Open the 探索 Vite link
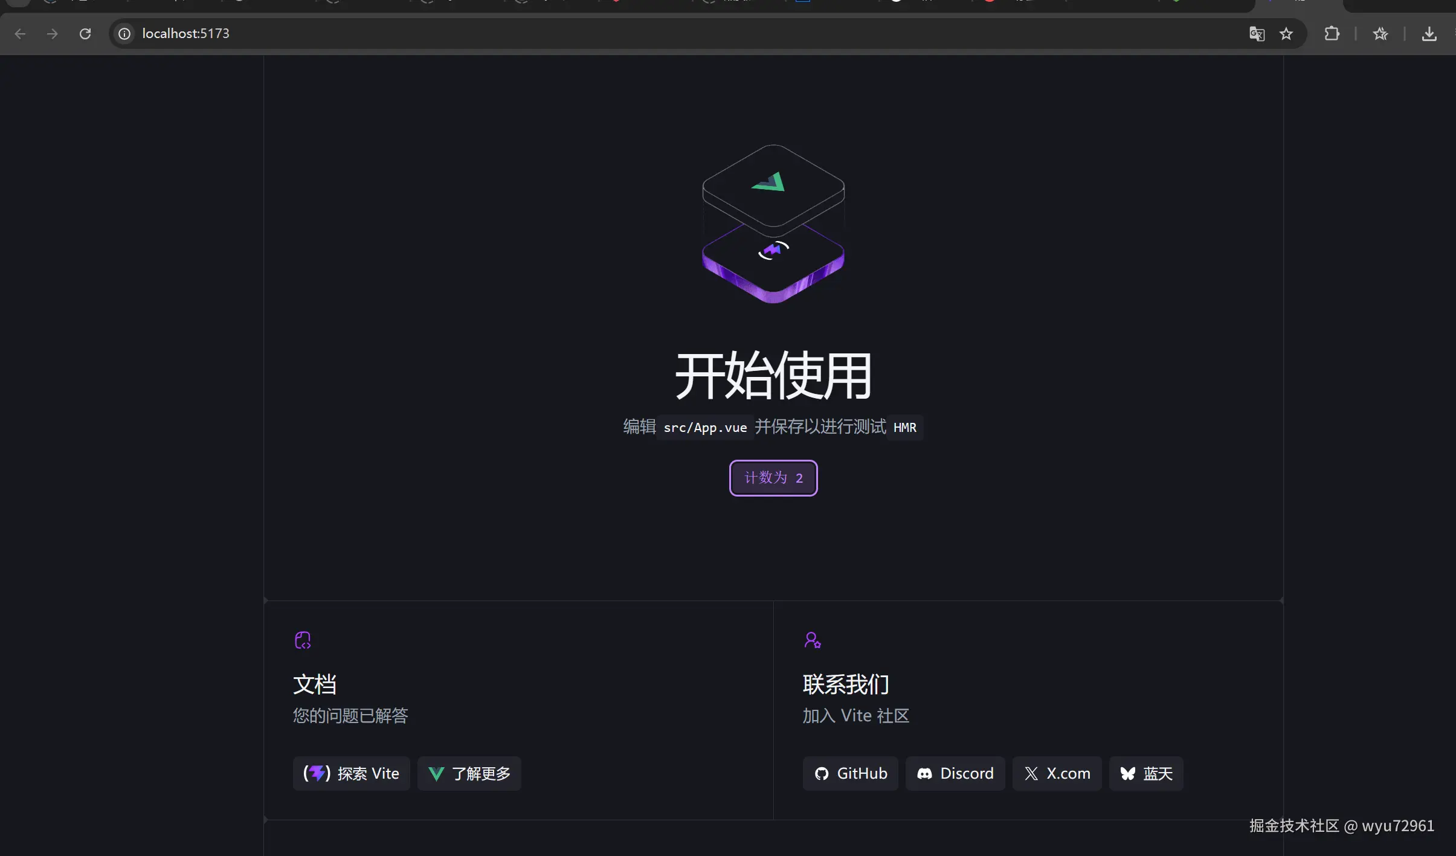Screen dimensions: 1456x856 pos(352,773)
